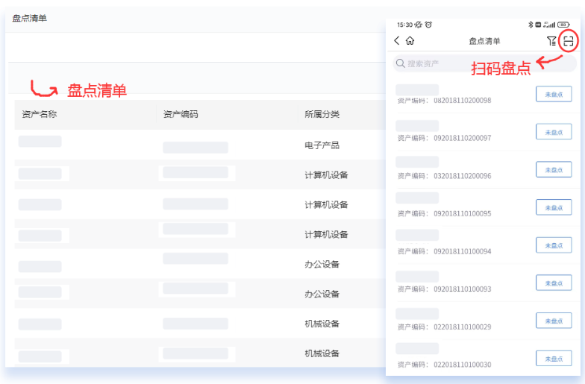Click 未盘点 for asset 092018110100094
This screenshot has height=384, width=585.
[x=554, y=245]
